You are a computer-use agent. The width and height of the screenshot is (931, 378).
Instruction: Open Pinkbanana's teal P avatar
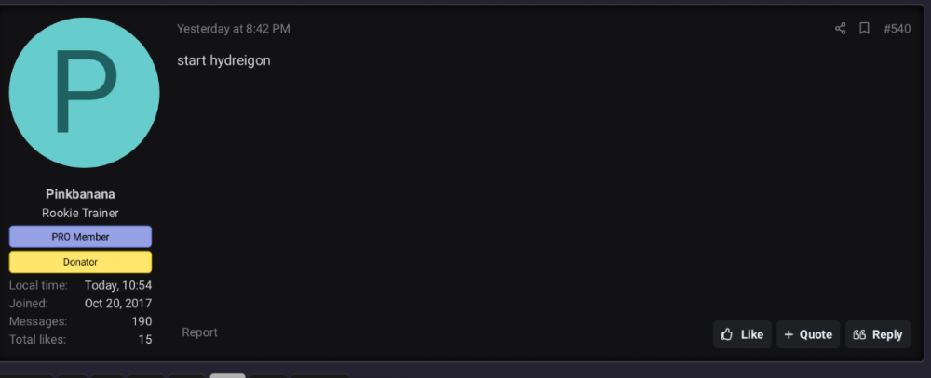(x=85, y=93)
